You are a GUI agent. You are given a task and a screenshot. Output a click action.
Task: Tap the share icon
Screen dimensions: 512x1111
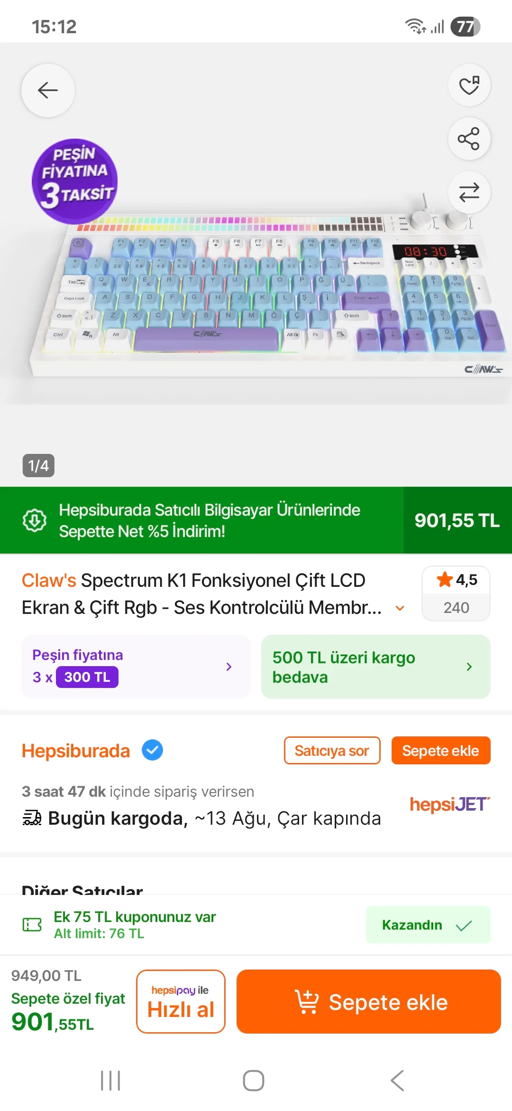[469, 139]
